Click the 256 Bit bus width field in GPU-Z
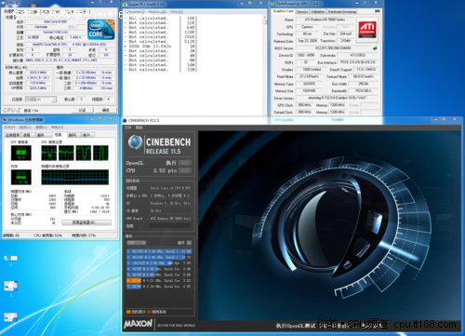465x336 pixels. click(x=363, y=84)
